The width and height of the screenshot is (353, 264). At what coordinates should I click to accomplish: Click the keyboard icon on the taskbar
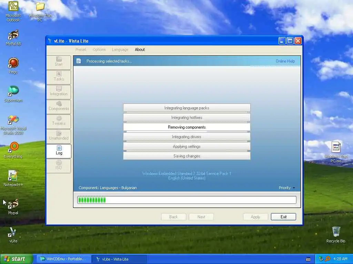click(308, 259)
